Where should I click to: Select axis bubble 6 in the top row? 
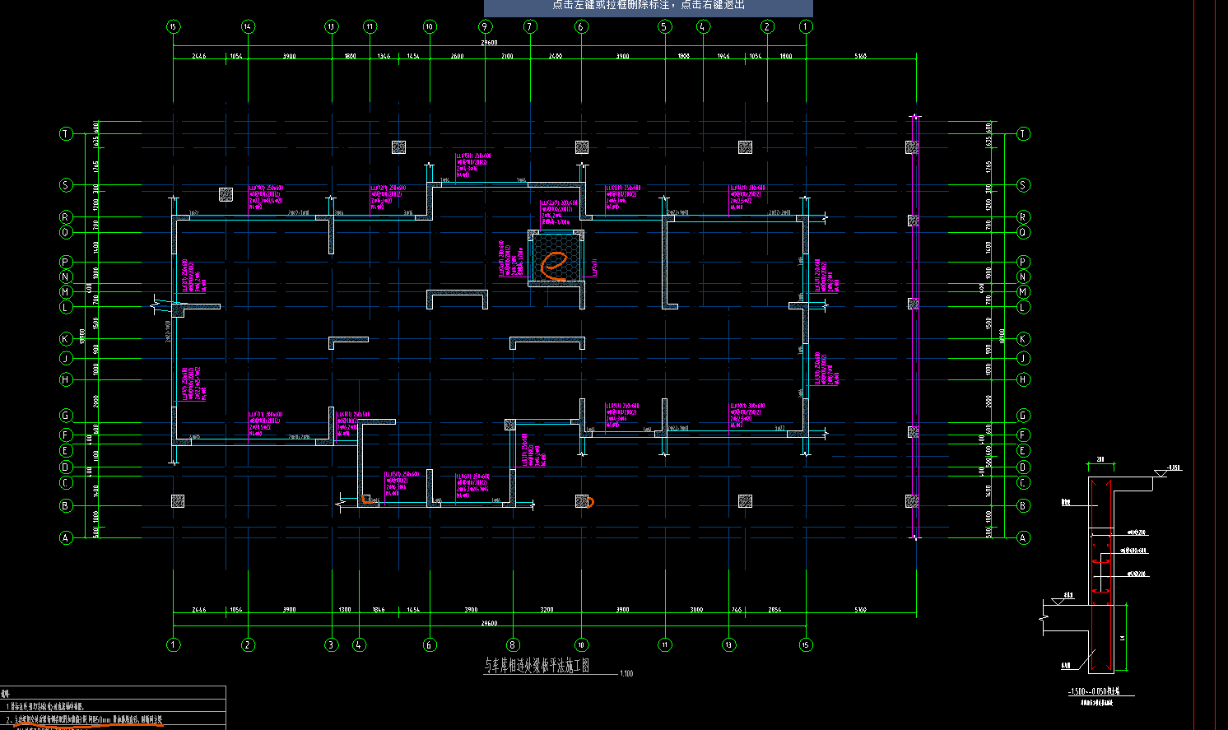pos(581,26)
